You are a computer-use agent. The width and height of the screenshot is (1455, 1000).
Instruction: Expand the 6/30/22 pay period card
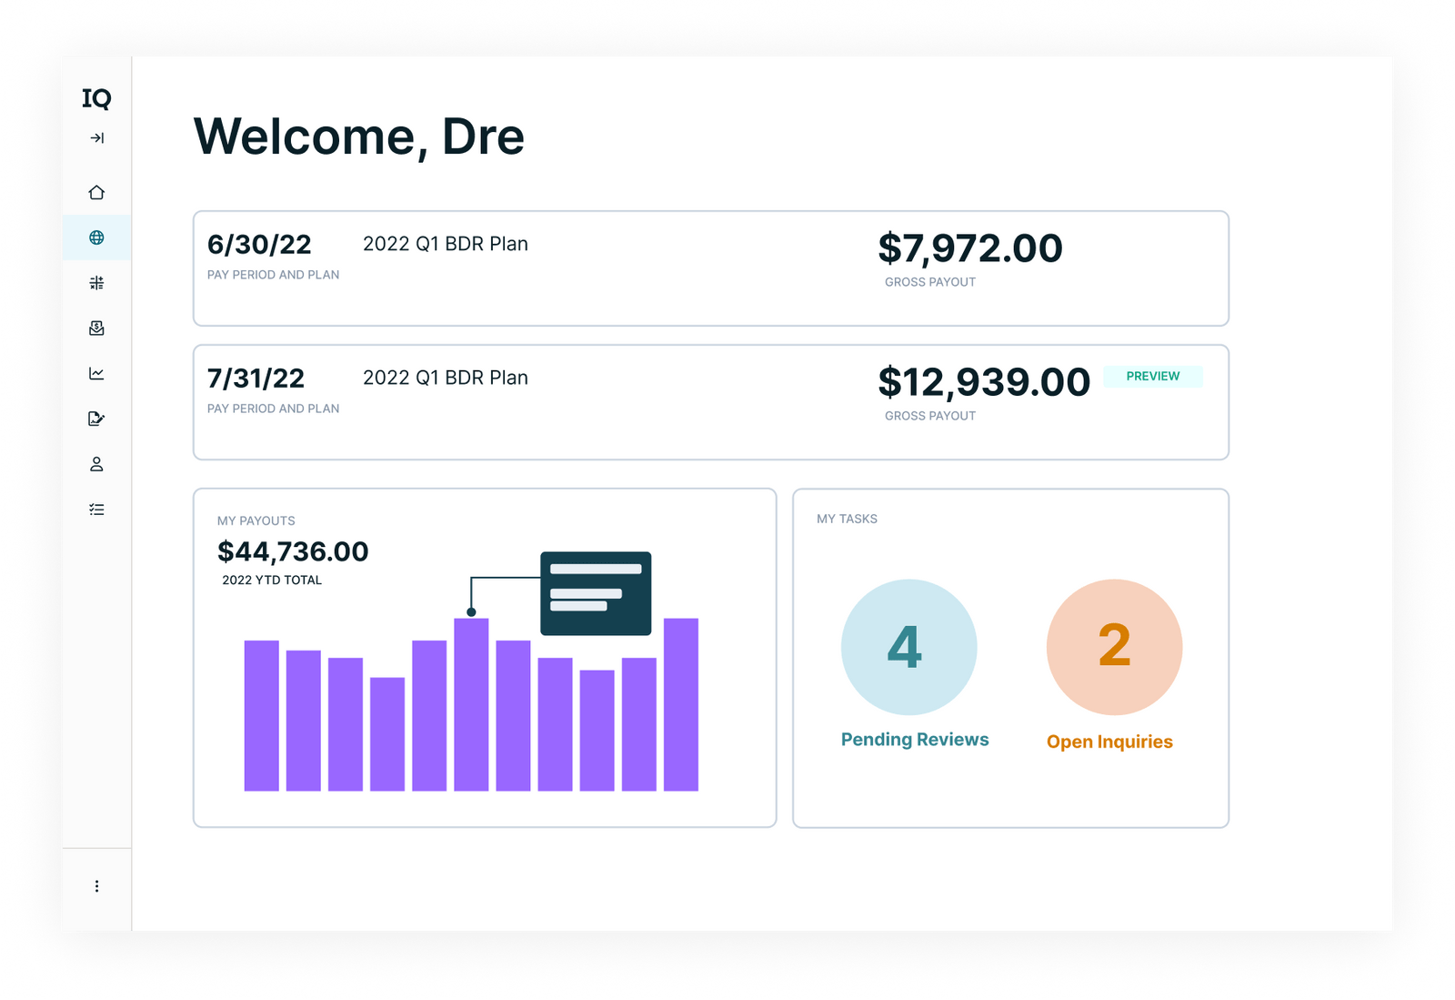click(709, 268)
